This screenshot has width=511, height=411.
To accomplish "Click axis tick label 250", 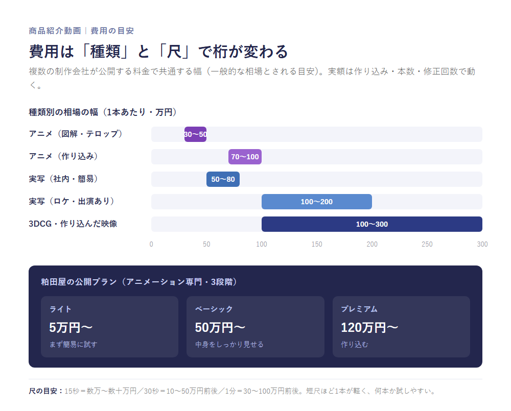I will (427, 244).
